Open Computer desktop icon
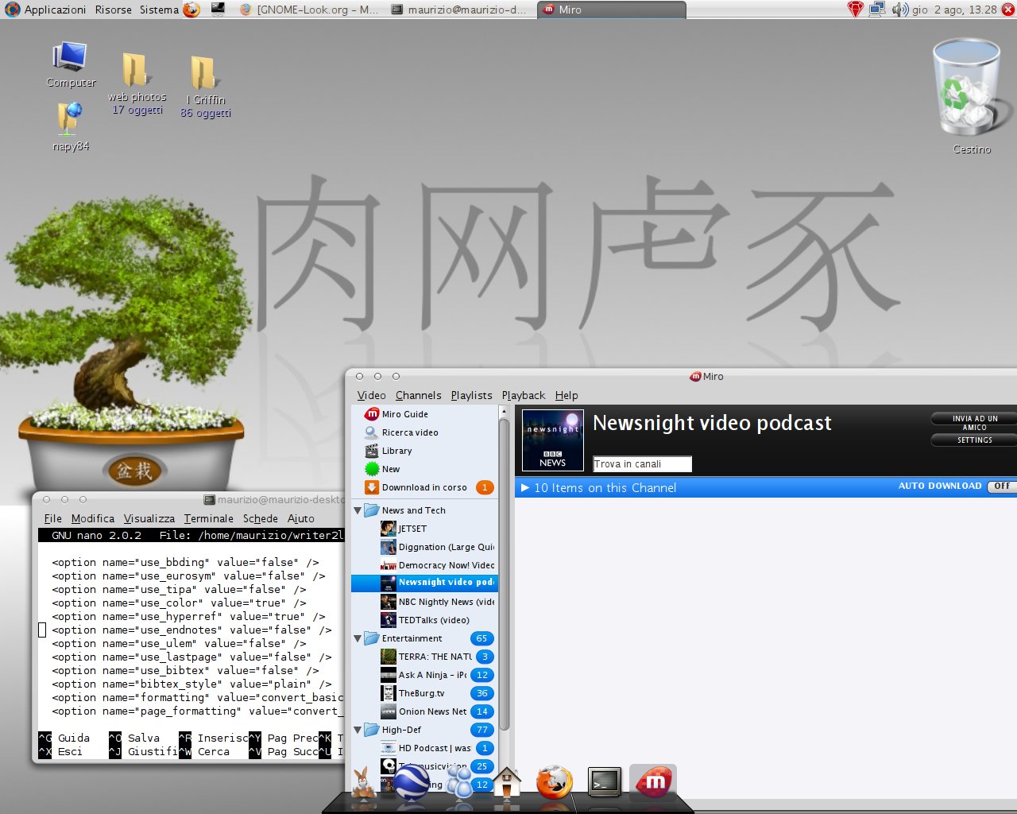Image resolution: width=1017 pixels, height=814 pixels. [x=71, y=64]
